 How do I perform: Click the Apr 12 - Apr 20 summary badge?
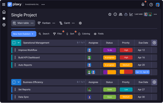[x=142, y=72]
